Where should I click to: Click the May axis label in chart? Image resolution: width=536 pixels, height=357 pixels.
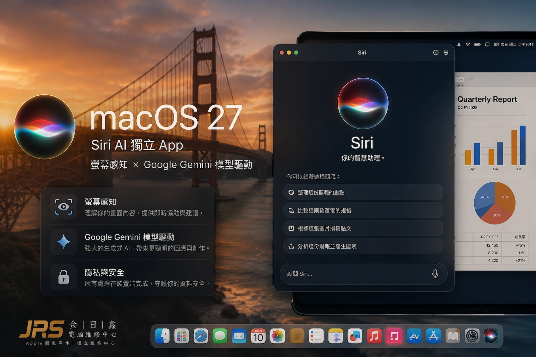495,169
